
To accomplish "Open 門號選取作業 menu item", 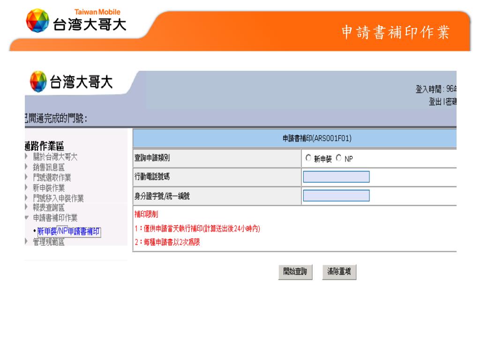I will pos(52,178).
